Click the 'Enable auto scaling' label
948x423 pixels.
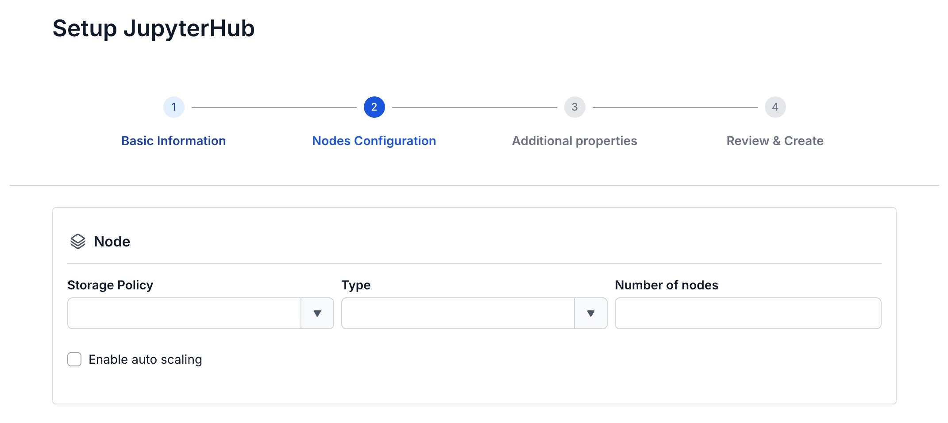145,359
